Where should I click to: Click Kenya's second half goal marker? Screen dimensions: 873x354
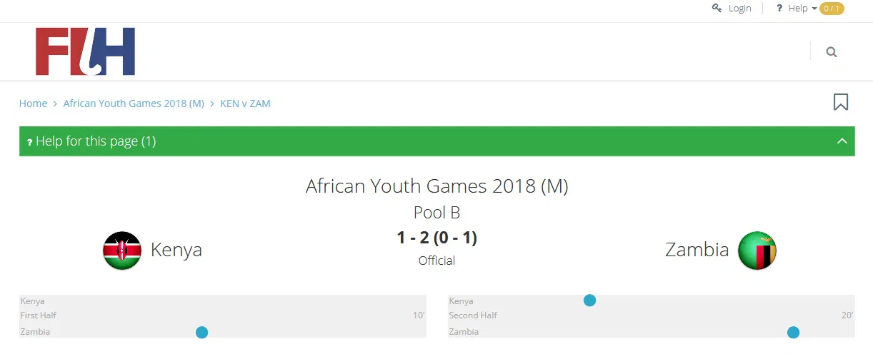589,300
